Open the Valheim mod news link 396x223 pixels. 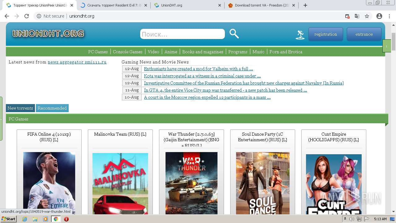(198, 69)
